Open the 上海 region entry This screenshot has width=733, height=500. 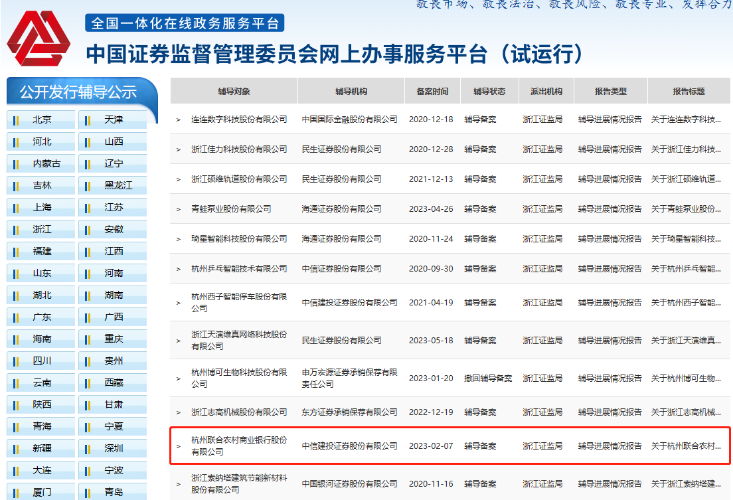42,207
